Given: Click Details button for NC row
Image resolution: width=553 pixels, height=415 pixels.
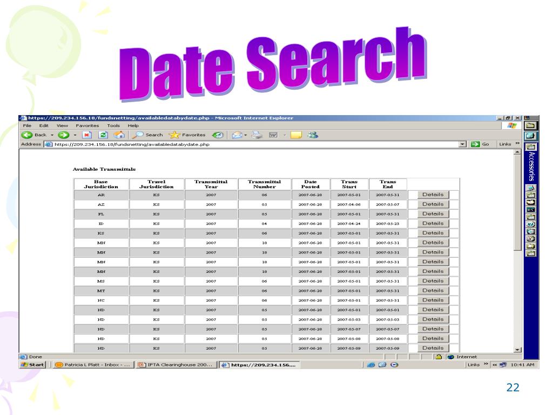Looking at the screenshot, I should [x=433, y=300].
